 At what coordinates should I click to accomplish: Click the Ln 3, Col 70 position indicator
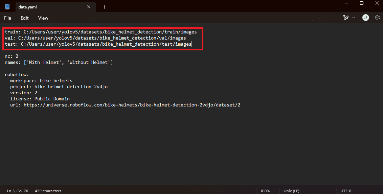tap(18, 191)
